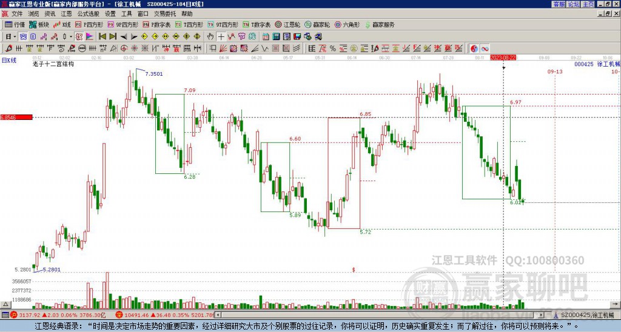Open the 六角形 hexagon tool
The height and width of the screenshot is (332, 621).
coord(347,24)
